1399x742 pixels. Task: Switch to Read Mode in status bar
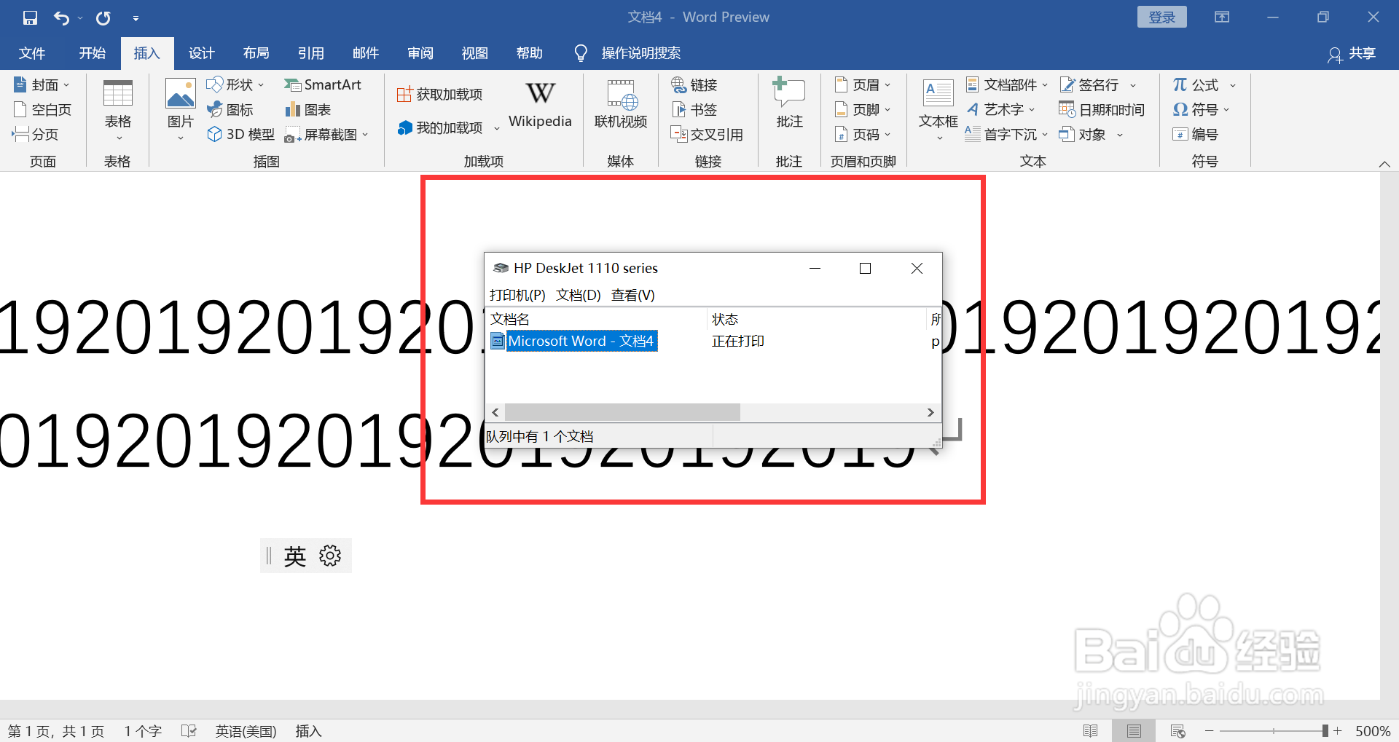tap(1091, 730)
